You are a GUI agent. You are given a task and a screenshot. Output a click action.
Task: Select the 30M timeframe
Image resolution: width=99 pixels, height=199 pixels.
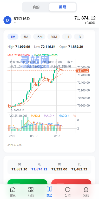coord(54,37)
